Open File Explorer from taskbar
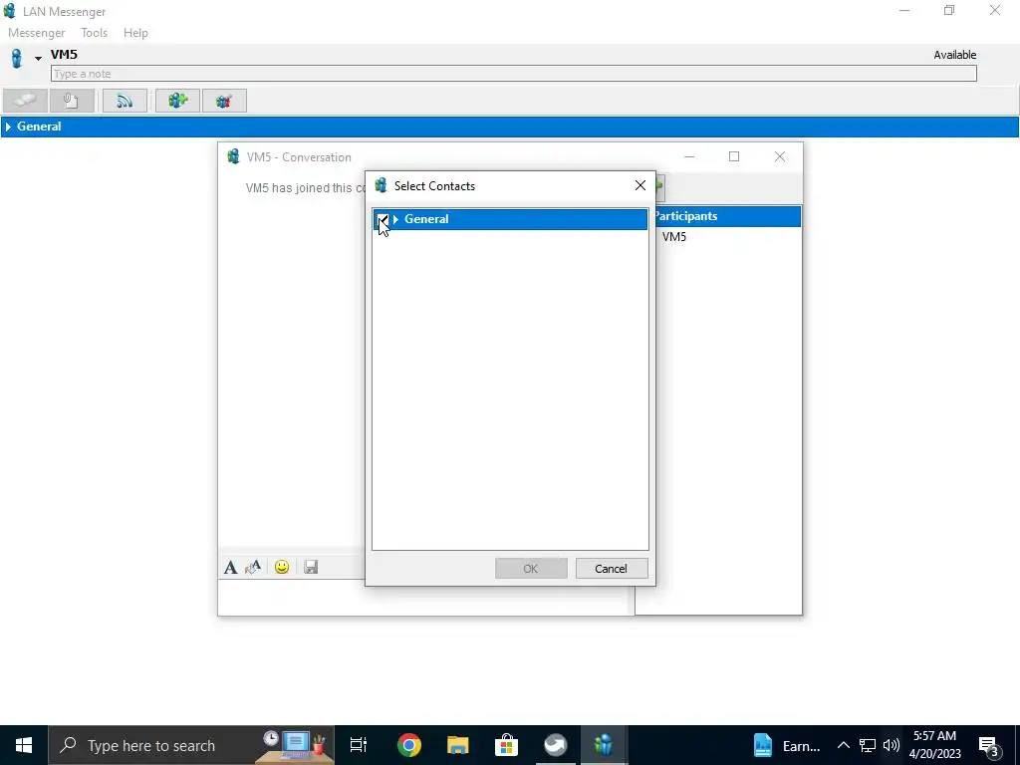Screen dimensions: 1020x765 [x=458, y=745]
